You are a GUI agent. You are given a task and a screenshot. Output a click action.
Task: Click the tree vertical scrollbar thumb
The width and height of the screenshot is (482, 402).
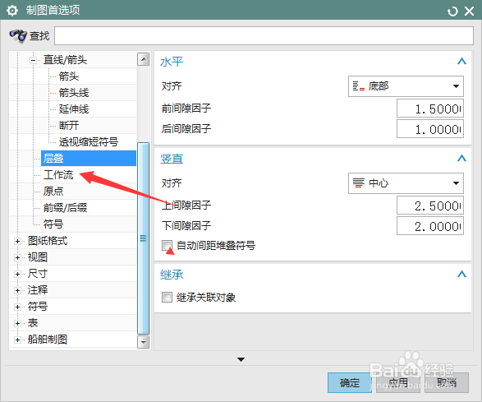tap(143, 238)
